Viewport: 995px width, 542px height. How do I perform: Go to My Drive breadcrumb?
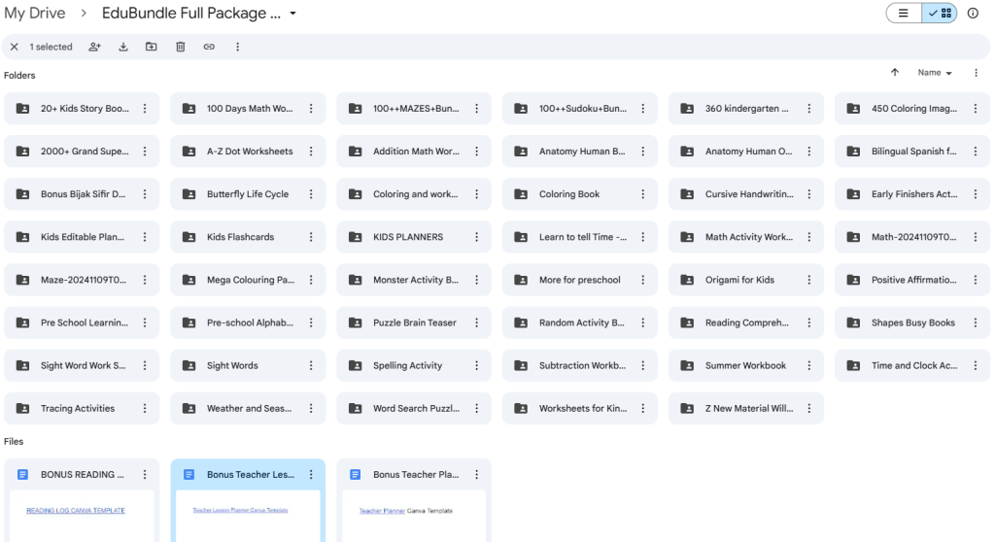[35, 14]
